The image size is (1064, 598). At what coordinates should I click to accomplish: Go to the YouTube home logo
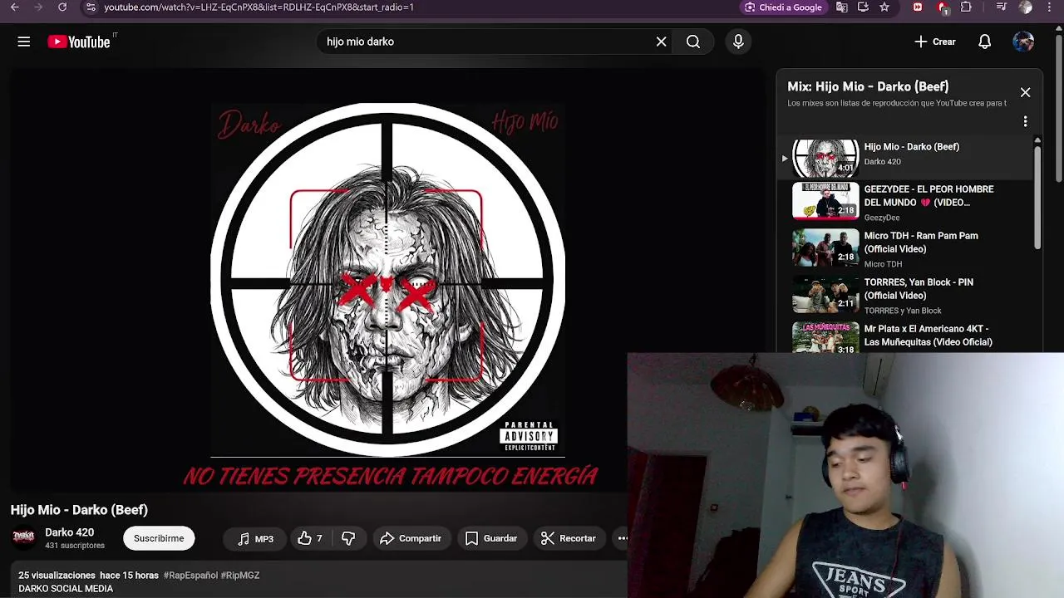[x=79, y=42]
